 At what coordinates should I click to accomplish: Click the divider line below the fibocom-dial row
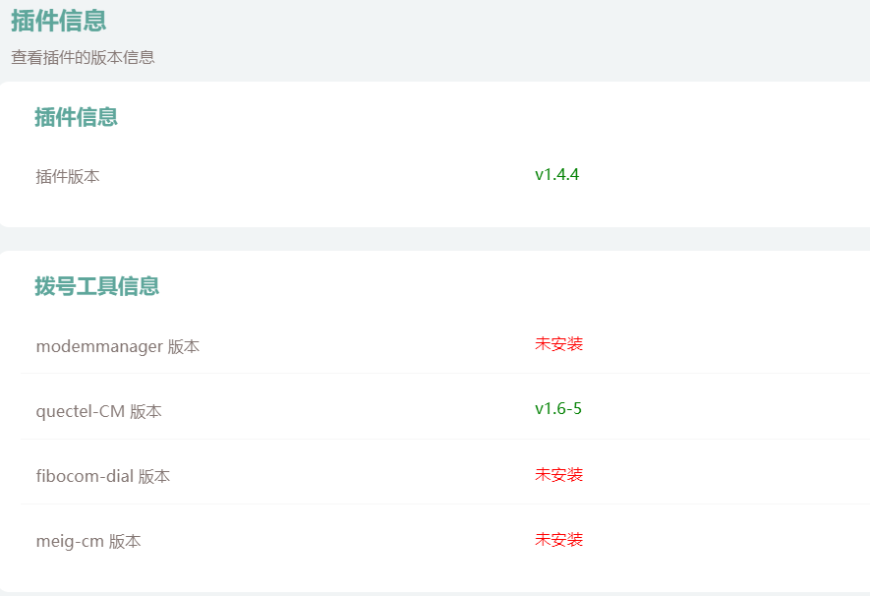[x=442, y=504]
